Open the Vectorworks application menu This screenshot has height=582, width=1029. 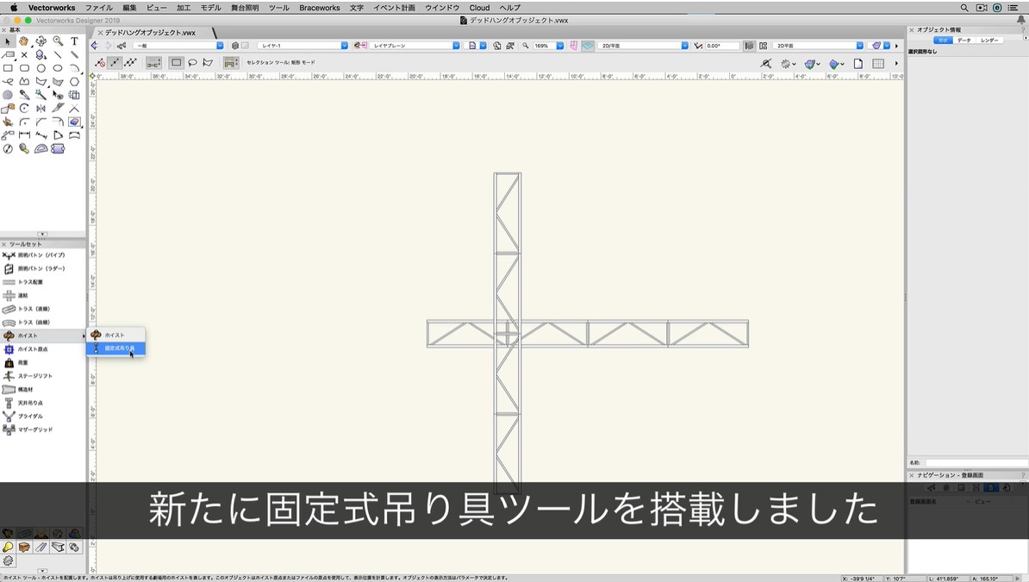click(52, 8)
